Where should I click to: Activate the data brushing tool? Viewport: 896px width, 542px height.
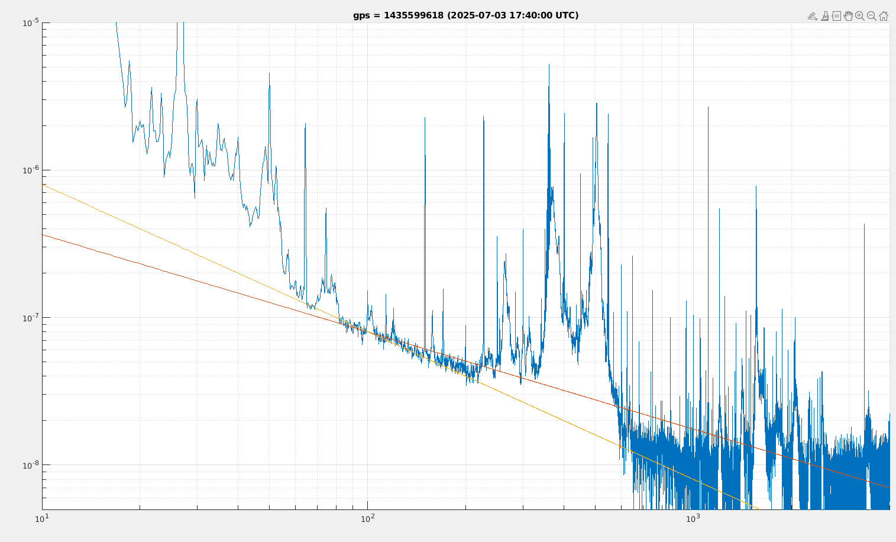(824, 16)
